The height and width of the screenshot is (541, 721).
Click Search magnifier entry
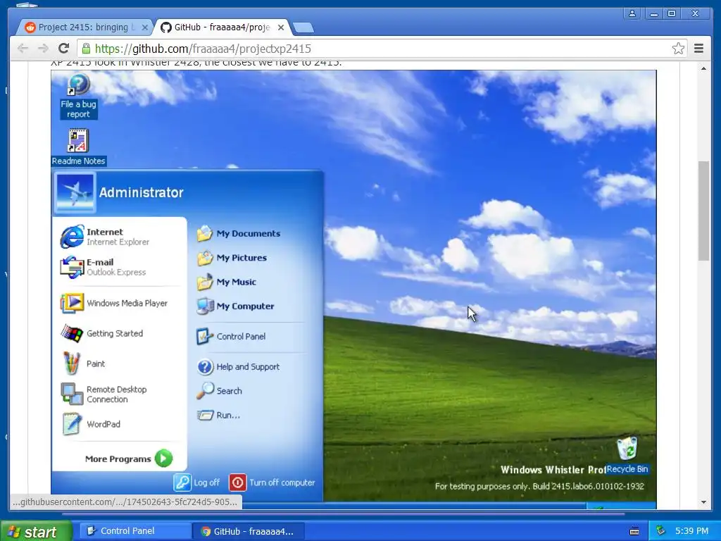pyautogui.click(x=219, y=390)
